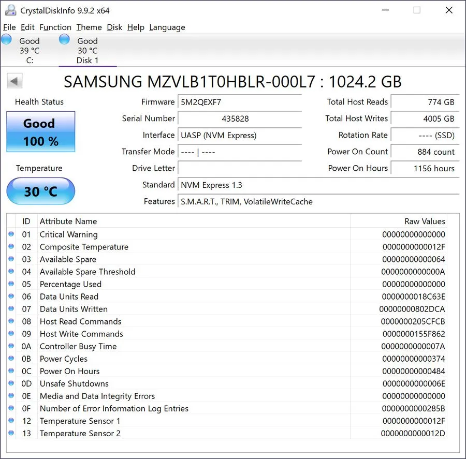Click status dot of Percentage Used row
Viewport: 466px width, 459px height.
pyautogui.click(x=11, y=284)
